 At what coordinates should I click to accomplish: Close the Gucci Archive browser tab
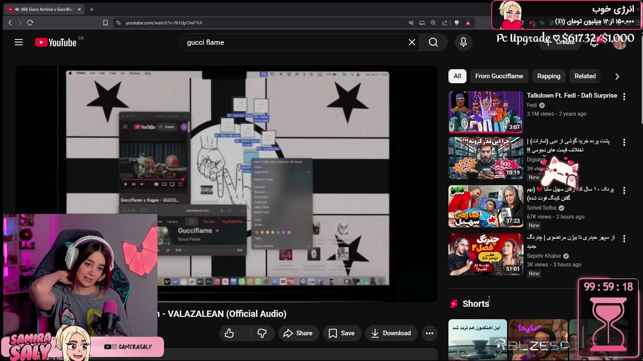[x=79, y=9]
